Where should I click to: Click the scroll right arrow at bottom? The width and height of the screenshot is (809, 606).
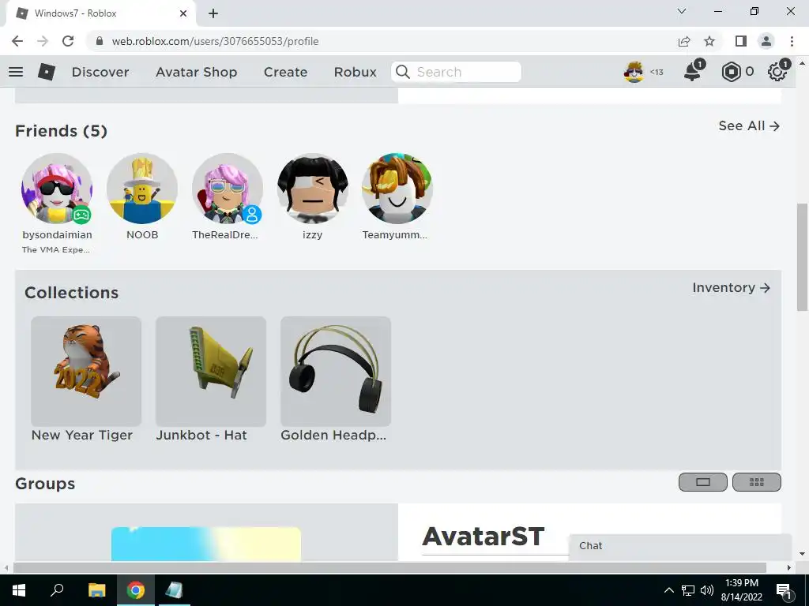(x=789, y=567)
